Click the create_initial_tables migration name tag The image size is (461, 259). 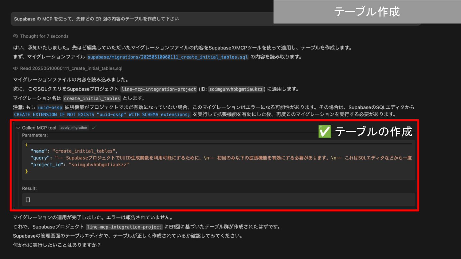[92, 98]
